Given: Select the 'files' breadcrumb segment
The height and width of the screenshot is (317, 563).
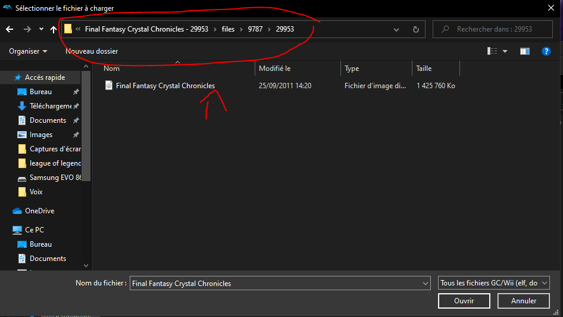Looking at the screenshot, I should pyautogui.click(x=228, y=29).
